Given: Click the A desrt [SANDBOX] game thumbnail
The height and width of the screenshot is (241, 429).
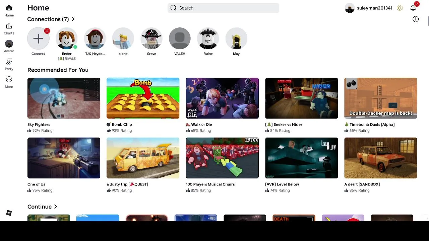Looking at the screenshot, I should 380,158.
